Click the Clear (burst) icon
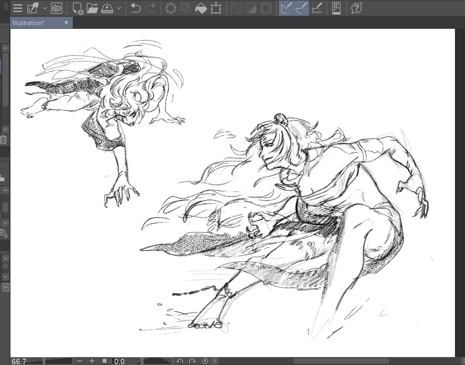 click(x=171, y=8)
